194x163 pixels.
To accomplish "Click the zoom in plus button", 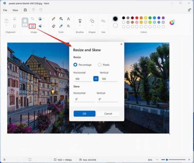I will point(189,160).
